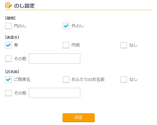Select the なし checkbox in the お名前 section
This screenshot has width=157, height=125.
click(124, 79)
